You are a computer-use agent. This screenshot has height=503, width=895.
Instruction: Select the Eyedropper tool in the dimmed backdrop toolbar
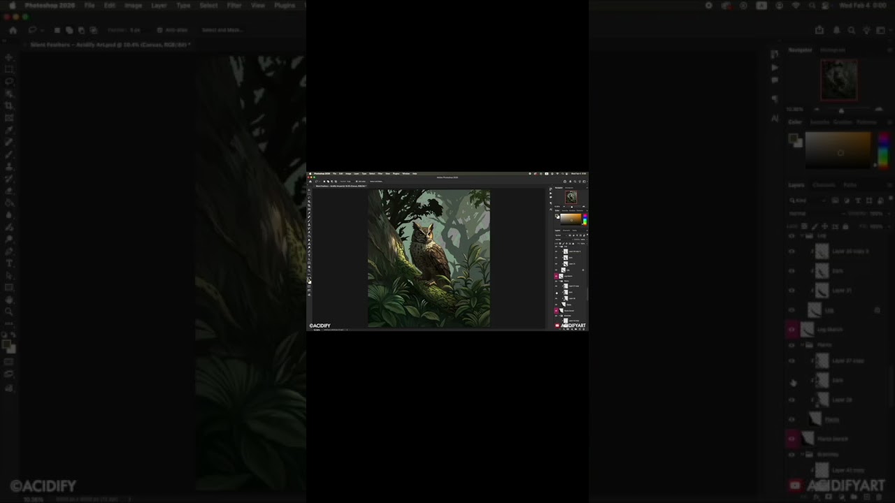(9, 130)
